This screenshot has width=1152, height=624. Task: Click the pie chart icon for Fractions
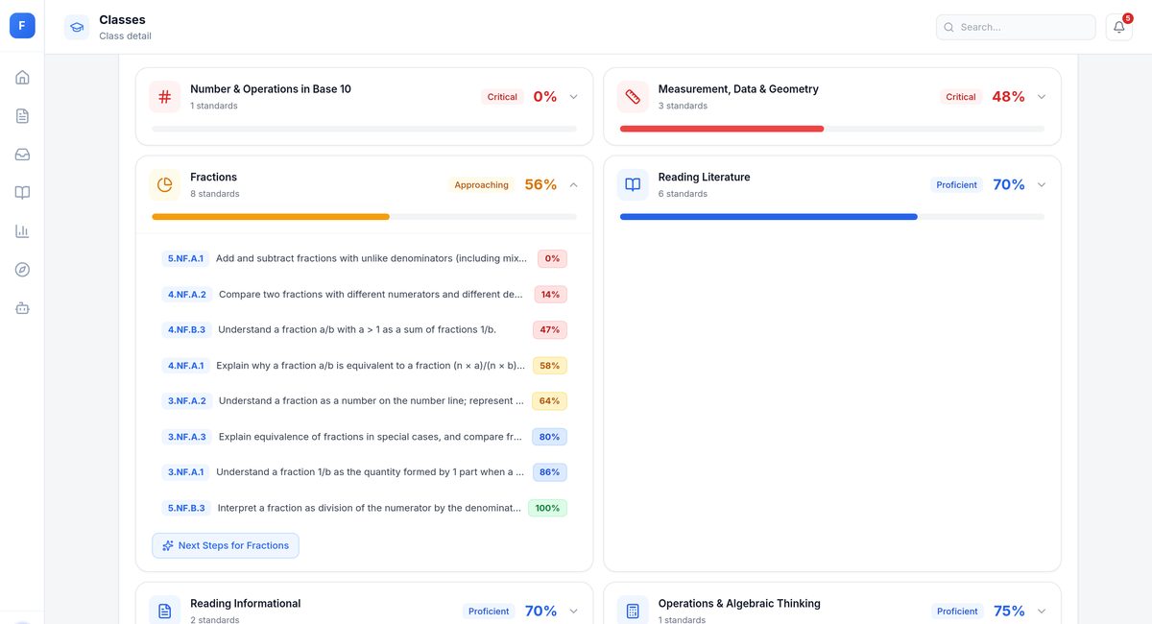point(165,184)
